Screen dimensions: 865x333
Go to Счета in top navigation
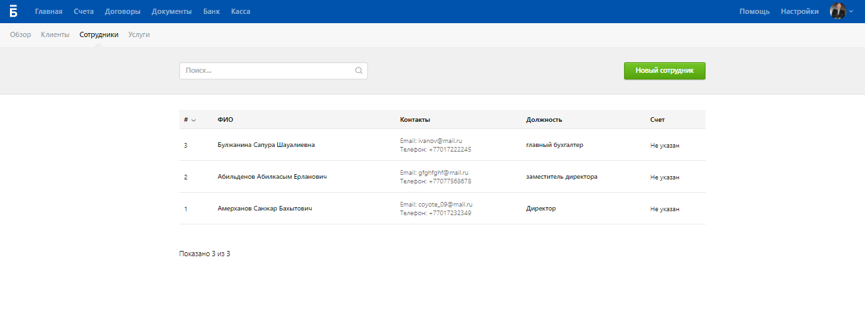[84, 11]
